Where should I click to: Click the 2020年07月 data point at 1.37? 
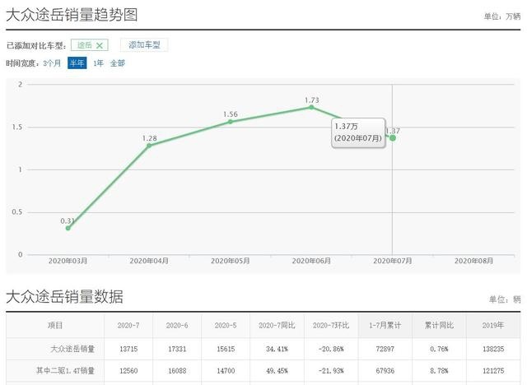393,138
